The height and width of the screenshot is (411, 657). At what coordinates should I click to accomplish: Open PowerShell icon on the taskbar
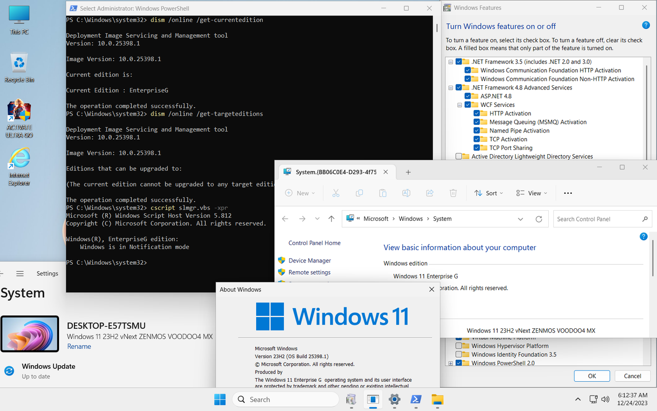tap(416, 399)
